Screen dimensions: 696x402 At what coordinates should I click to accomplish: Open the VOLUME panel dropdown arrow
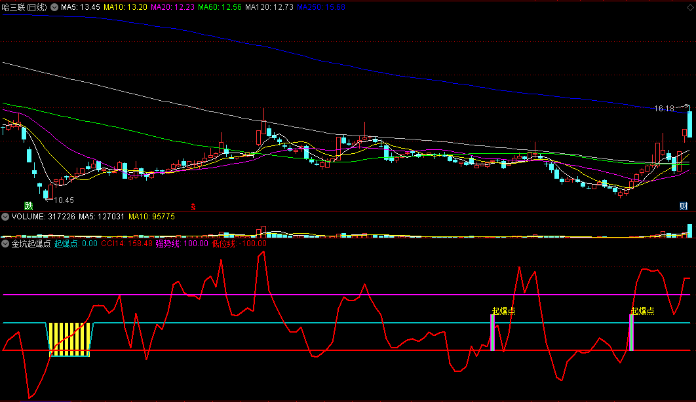[x=5, y=217]
